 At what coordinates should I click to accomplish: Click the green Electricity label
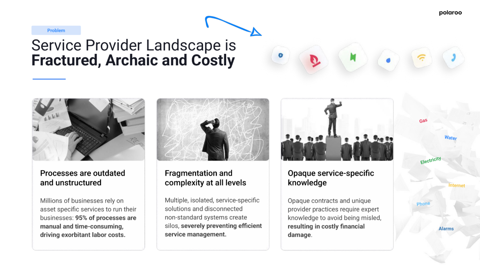pyautogui.click(x=430, y=160)
